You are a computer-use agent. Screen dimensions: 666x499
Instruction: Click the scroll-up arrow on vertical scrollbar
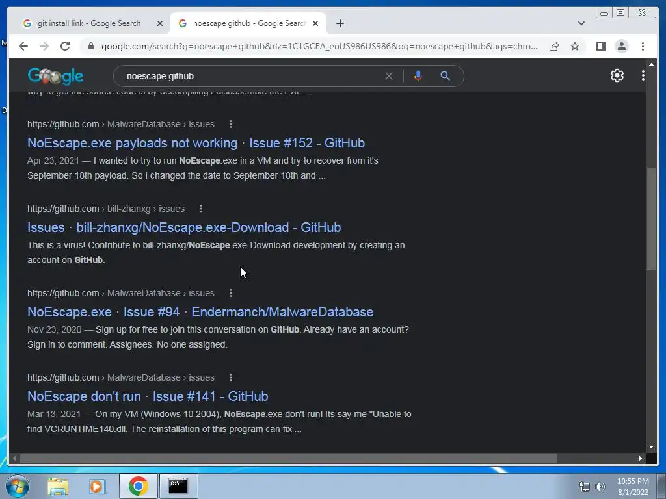pos(651,64)
